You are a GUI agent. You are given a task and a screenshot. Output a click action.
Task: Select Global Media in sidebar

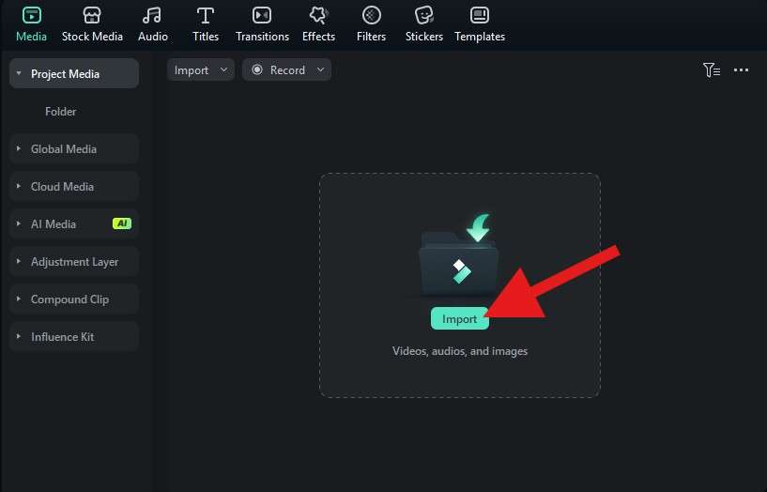click(74, 148)
